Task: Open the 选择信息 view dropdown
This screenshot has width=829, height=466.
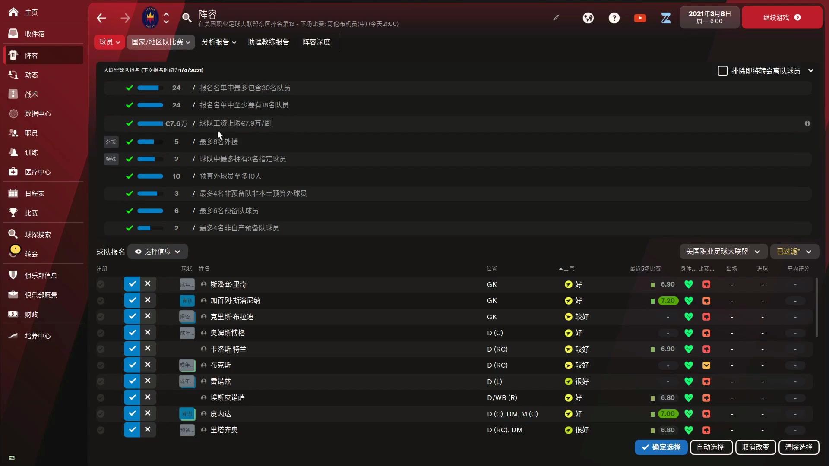Action: [158, 252]
